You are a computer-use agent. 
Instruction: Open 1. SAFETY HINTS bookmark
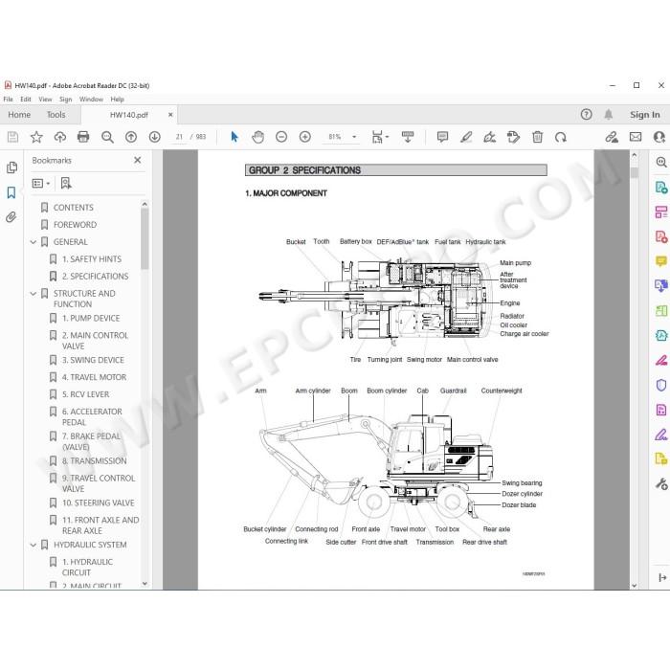pos(92,259)
